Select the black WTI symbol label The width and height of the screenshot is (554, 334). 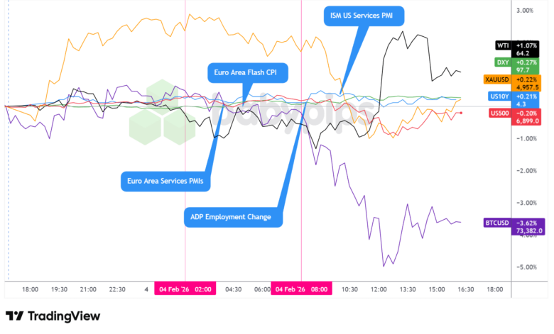tap(503, 45)
